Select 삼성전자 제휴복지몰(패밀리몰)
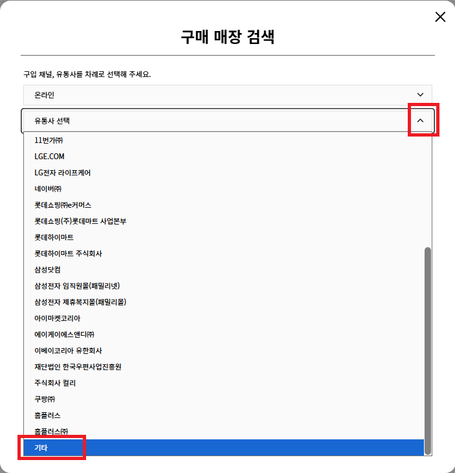Image resolution: width=455 pixels, height=473 pixels. tap(224, 302)
